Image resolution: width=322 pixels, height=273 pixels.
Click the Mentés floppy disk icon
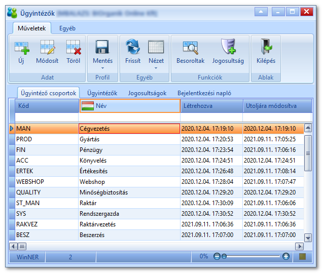[x=102, y=47]
